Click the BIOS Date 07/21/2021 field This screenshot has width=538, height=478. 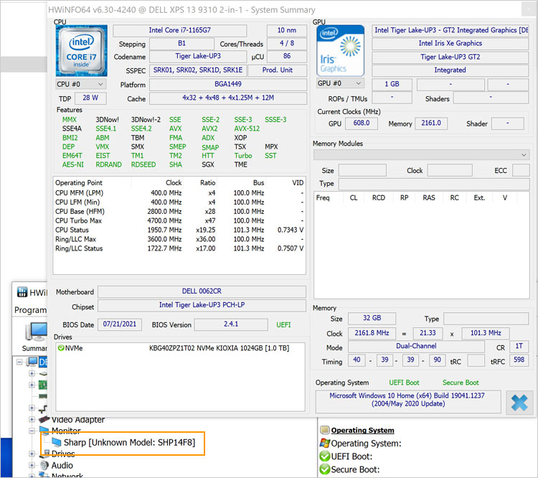120,324
